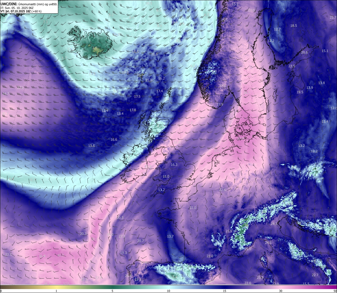
Task: Click the 27.0 value label
Action: [x=251, y=11]
